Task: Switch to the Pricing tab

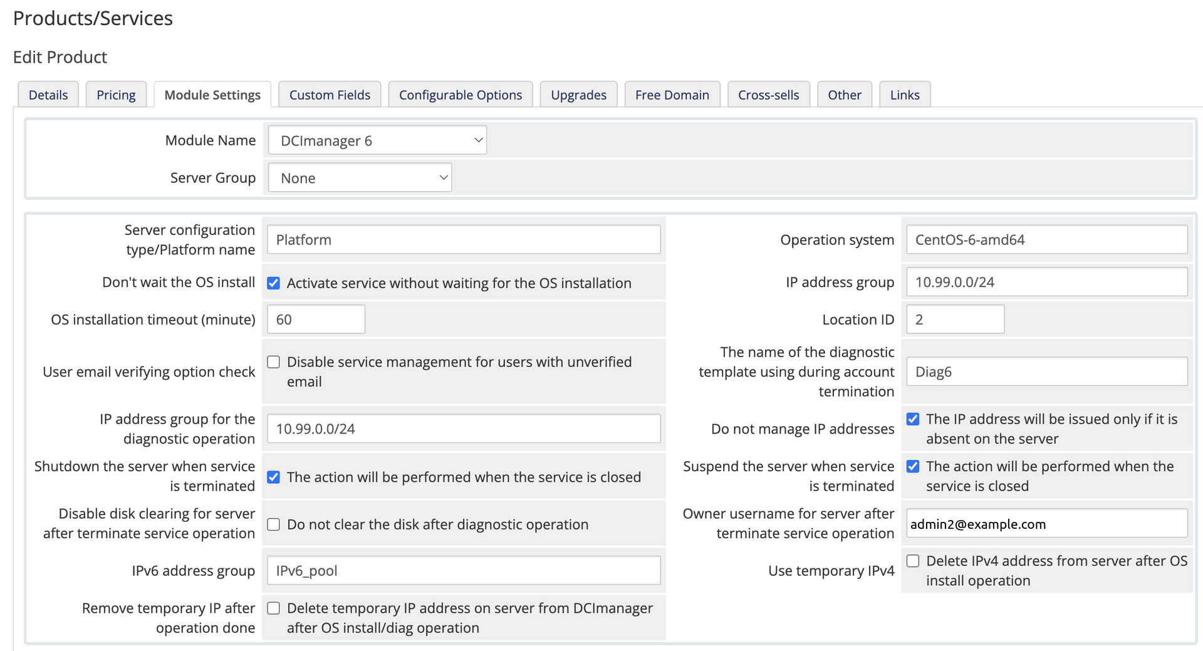Action: (x=116, y=95)
